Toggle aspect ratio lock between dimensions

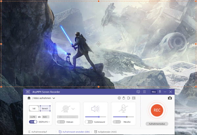pos(39,117)
